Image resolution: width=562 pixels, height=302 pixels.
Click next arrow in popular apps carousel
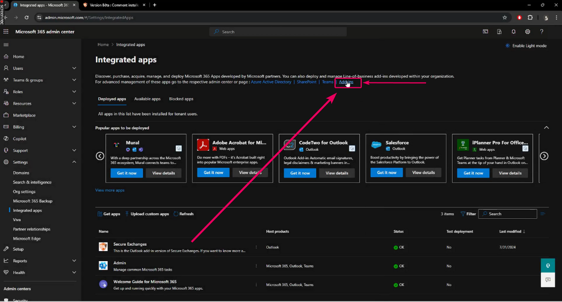click(x=544, y=156)
